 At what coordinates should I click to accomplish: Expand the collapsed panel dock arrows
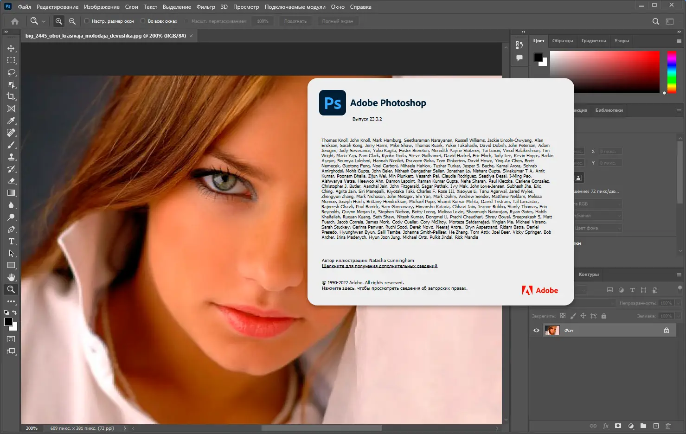[x=523, y=32]
